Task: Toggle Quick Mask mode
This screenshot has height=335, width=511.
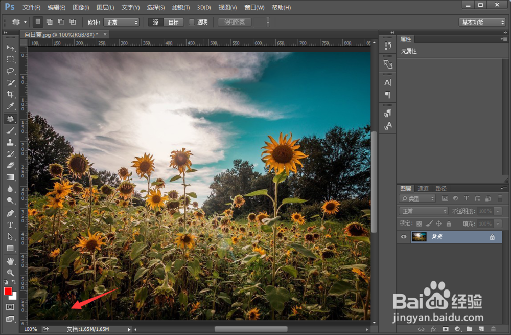Action: pyautogui.click(x=10, y=307)
